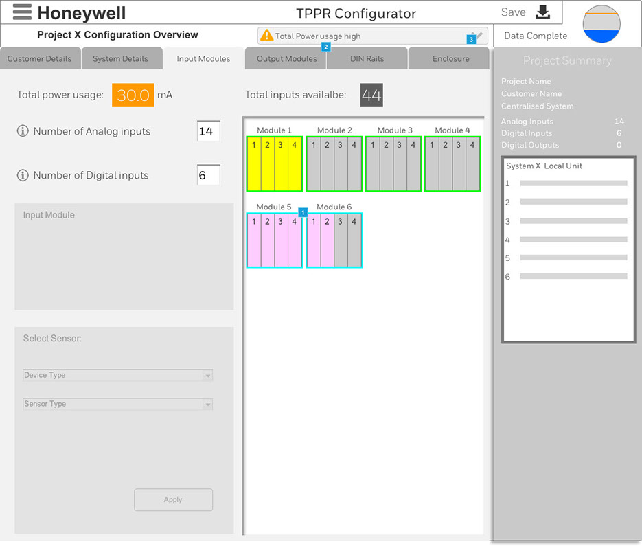Click the pencil edit icon in warning bar
The height and width of the screenshot is (546, 642).
[x=479, y=36]
